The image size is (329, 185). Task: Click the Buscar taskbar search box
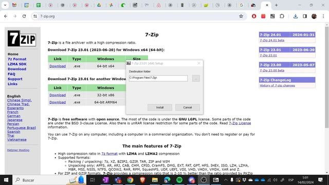[49, 180]
